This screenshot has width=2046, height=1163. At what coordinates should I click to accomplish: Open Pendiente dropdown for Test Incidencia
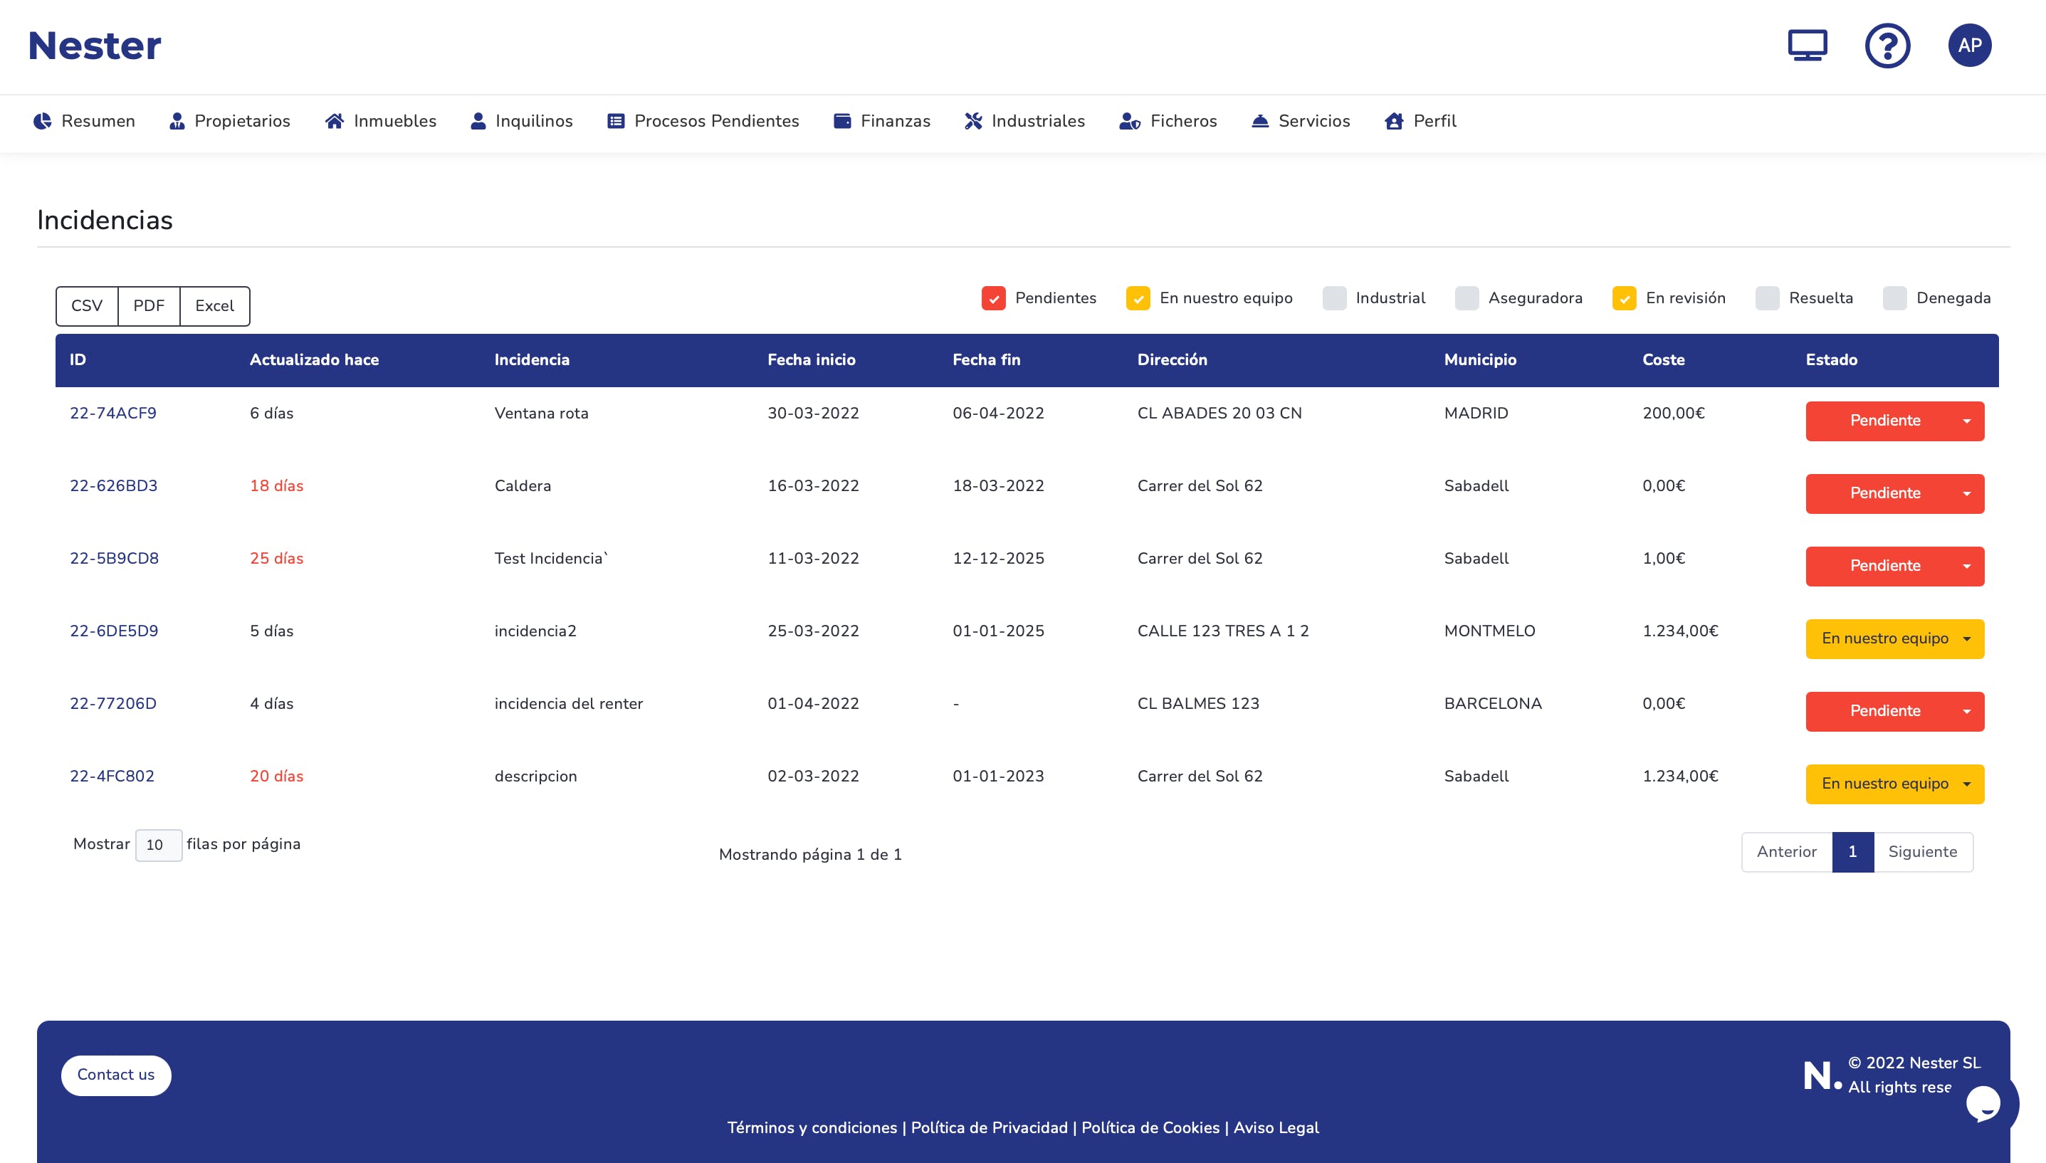tap(1894, 567)
